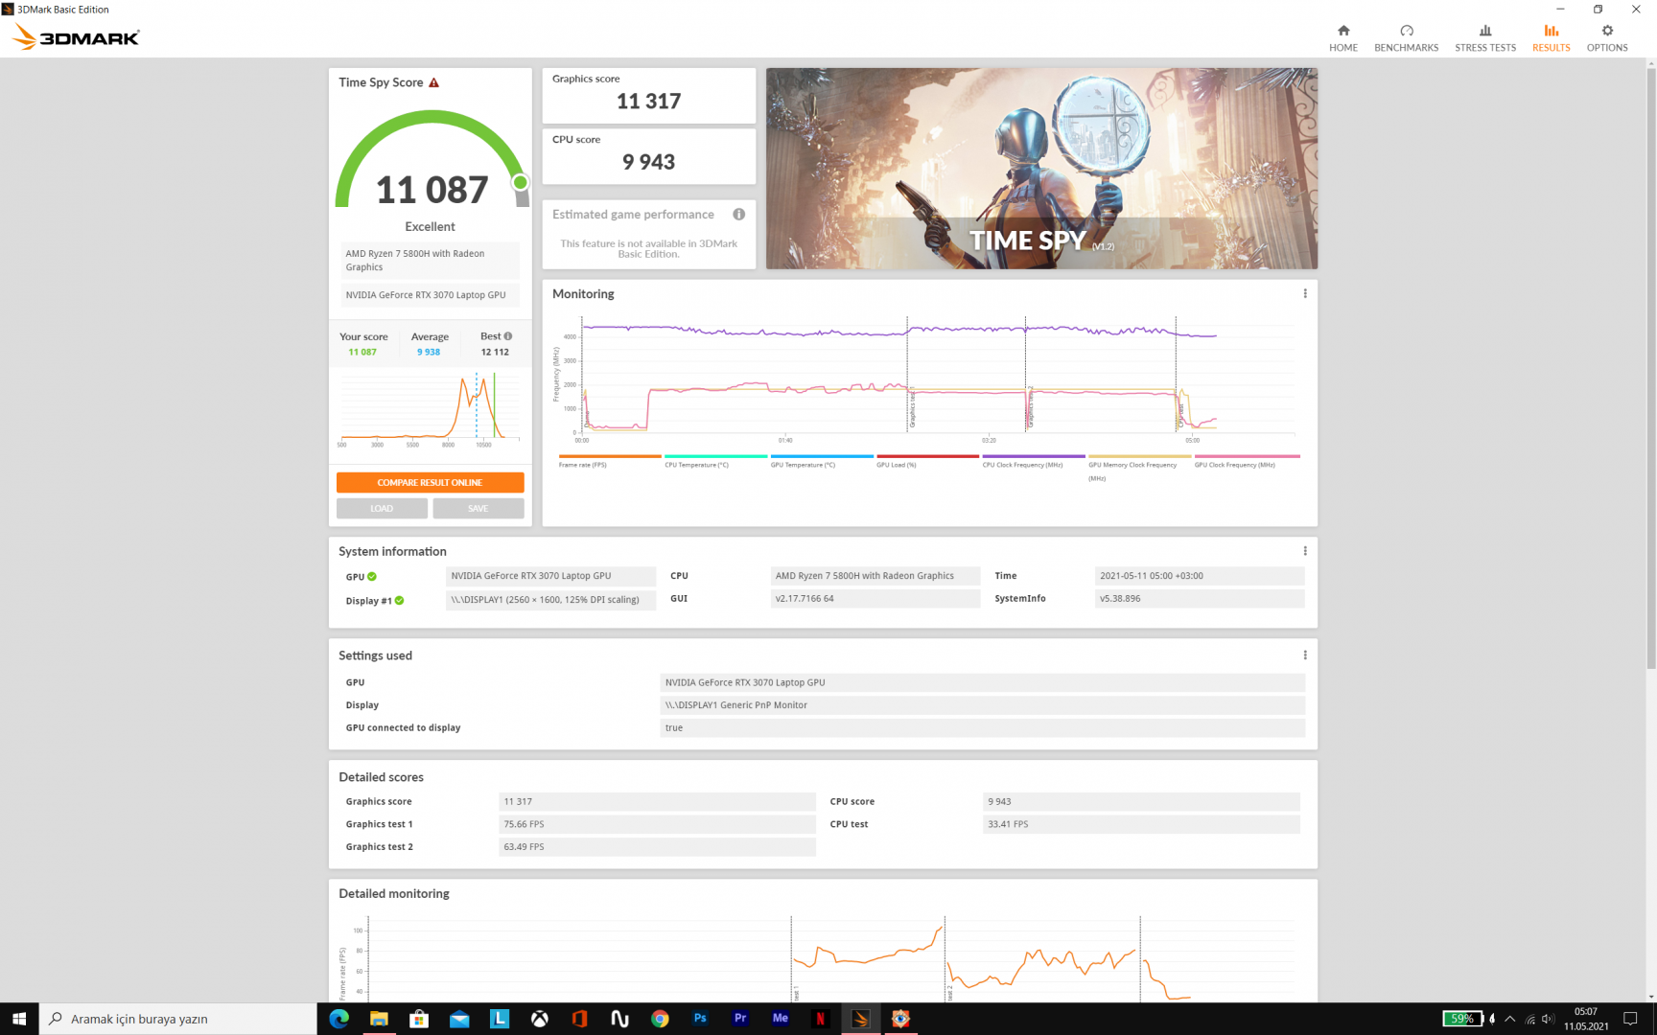This screenshot has width=1657, height=1035.
Task: Open the Stress Tests tab
Action: [1485, 38]
